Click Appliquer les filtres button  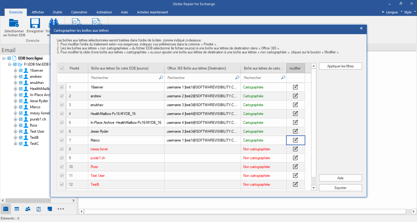pos(340,66)
